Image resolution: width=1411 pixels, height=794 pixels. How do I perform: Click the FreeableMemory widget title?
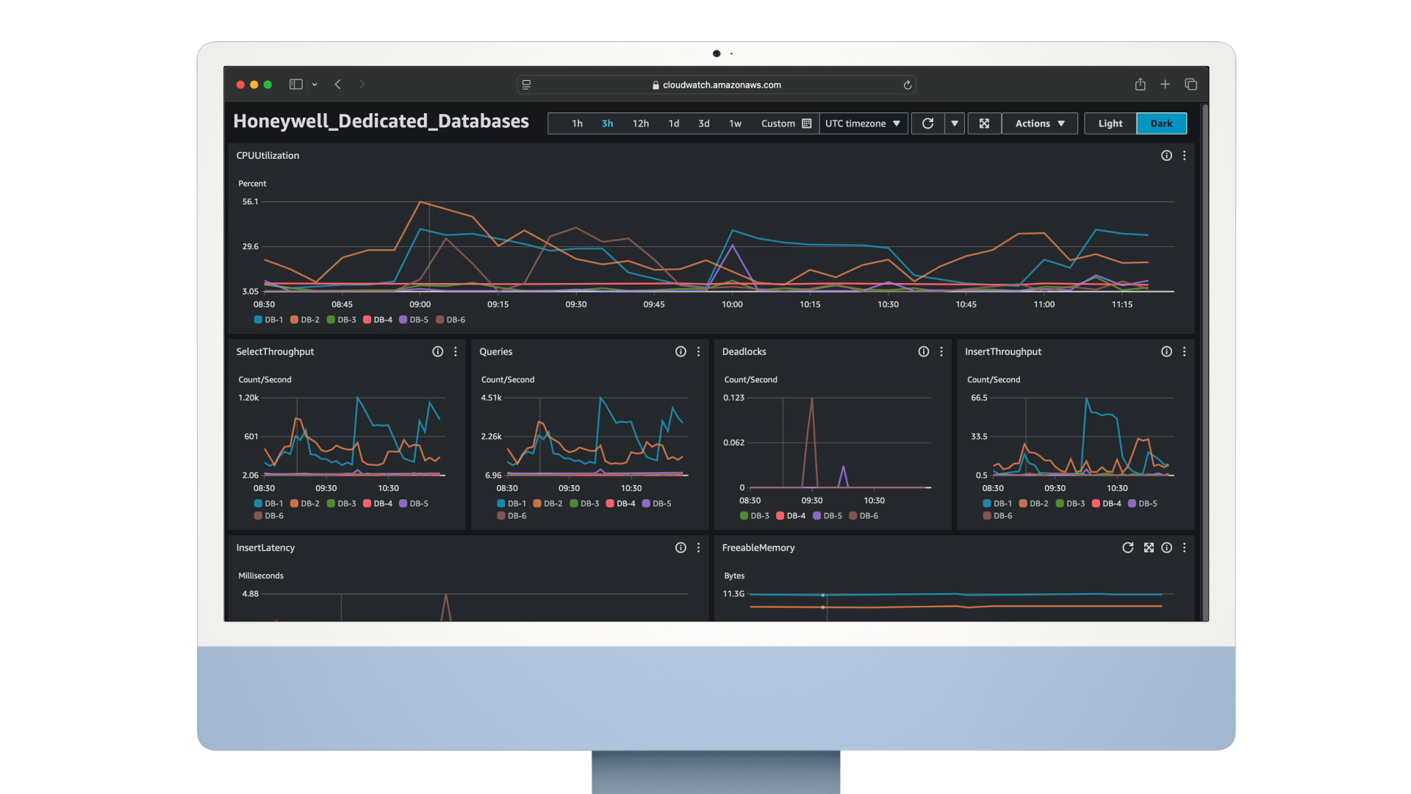(x=758, y=548)
